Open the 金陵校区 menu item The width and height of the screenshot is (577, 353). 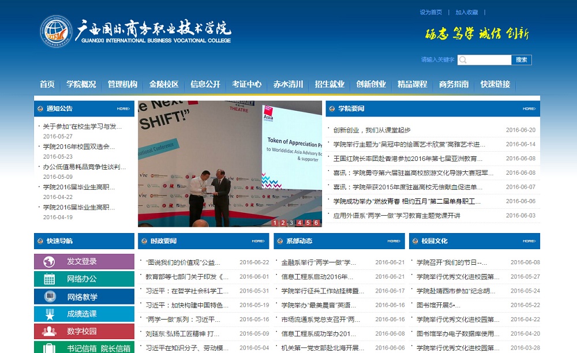click(164, 84)
